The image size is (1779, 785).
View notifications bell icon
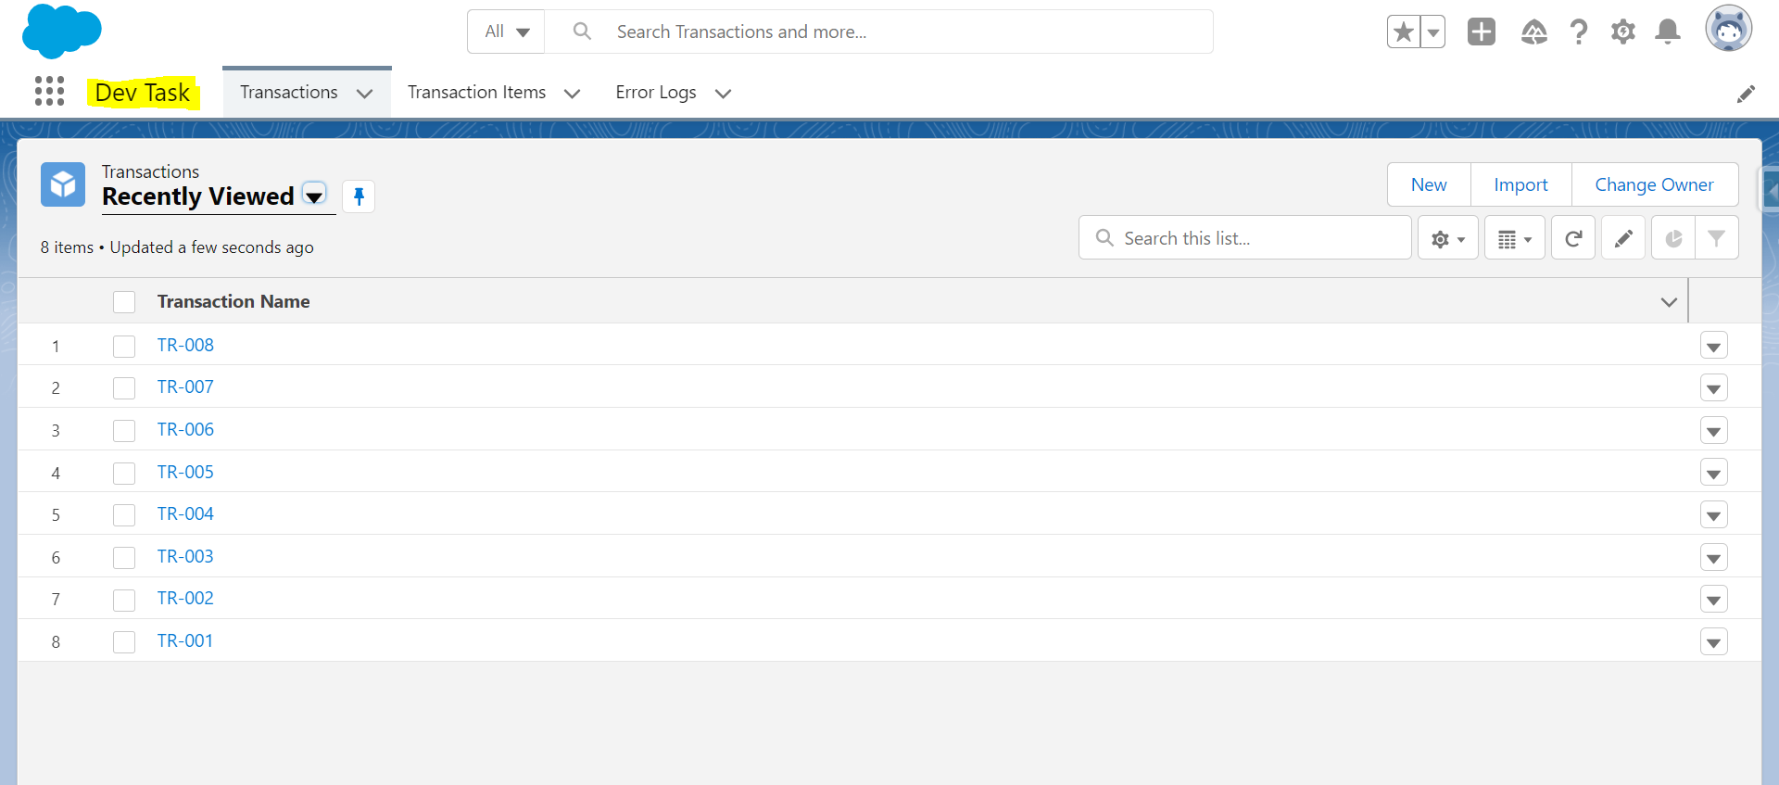click(x=1667, y=32)
